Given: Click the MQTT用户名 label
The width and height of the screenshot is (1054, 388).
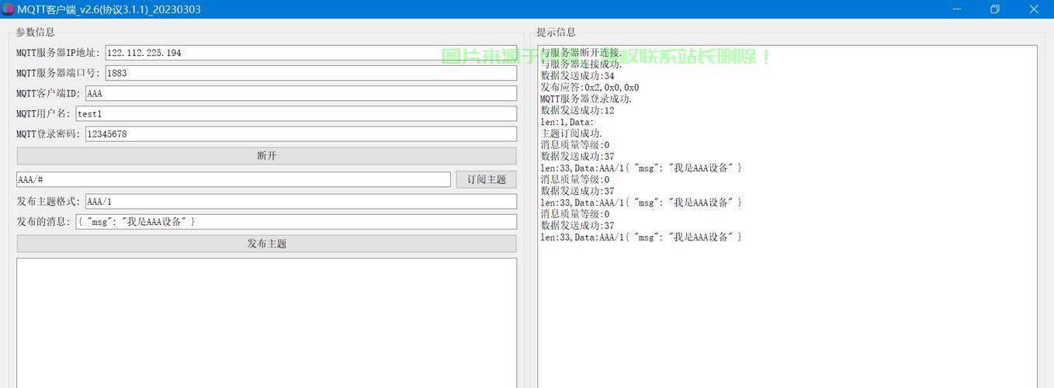Looking at the screenshot, I should [43, 113].
